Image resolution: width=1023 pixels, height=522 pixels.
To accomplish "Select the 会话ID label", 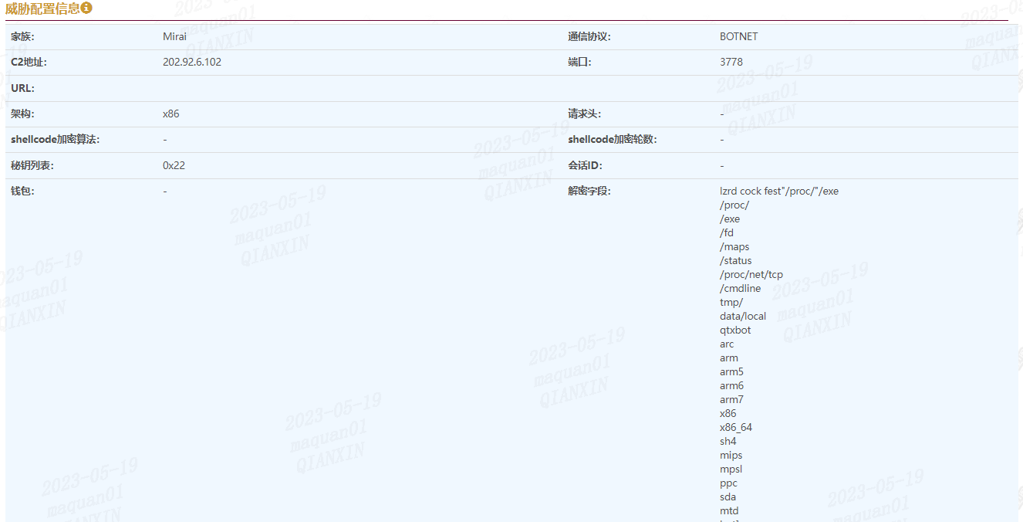I will (x=585, y=165).
